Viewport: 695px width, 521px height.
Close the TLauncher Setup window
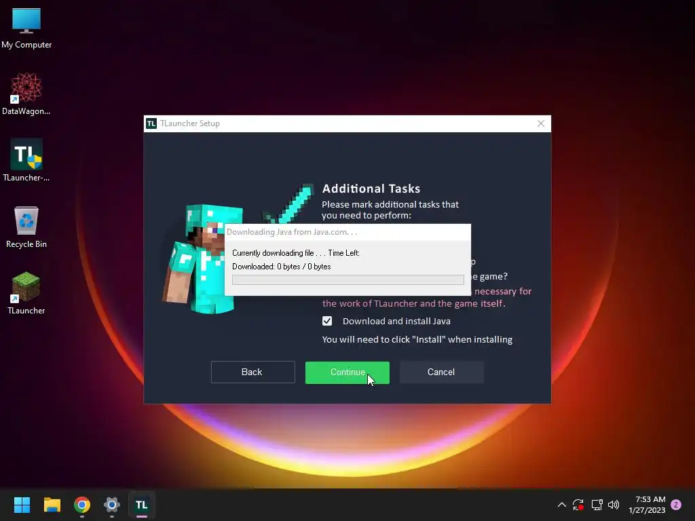(x=541, y=123)
